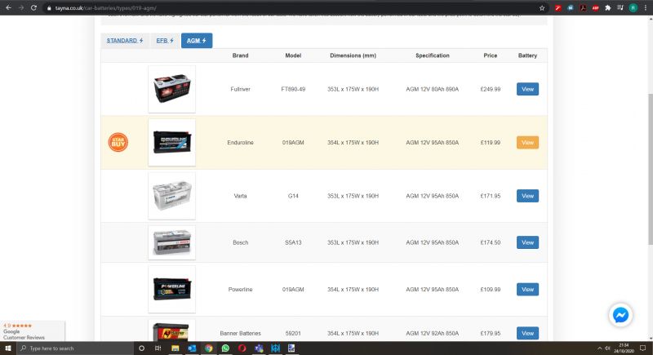Viewport: 653px width, 355px height.
Task: Click the Dimensions (mm) column header
Action: tap(353, 55)
